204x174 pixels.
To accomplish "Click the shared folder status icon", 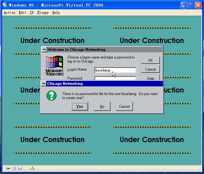I will click(26, 168).
